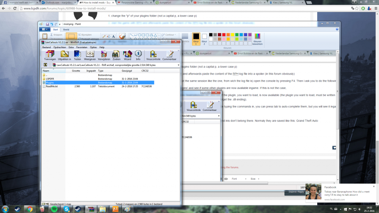379x213 pixels.
Task: Open Spotify from the taskbar
Action: tap(54, 209)
